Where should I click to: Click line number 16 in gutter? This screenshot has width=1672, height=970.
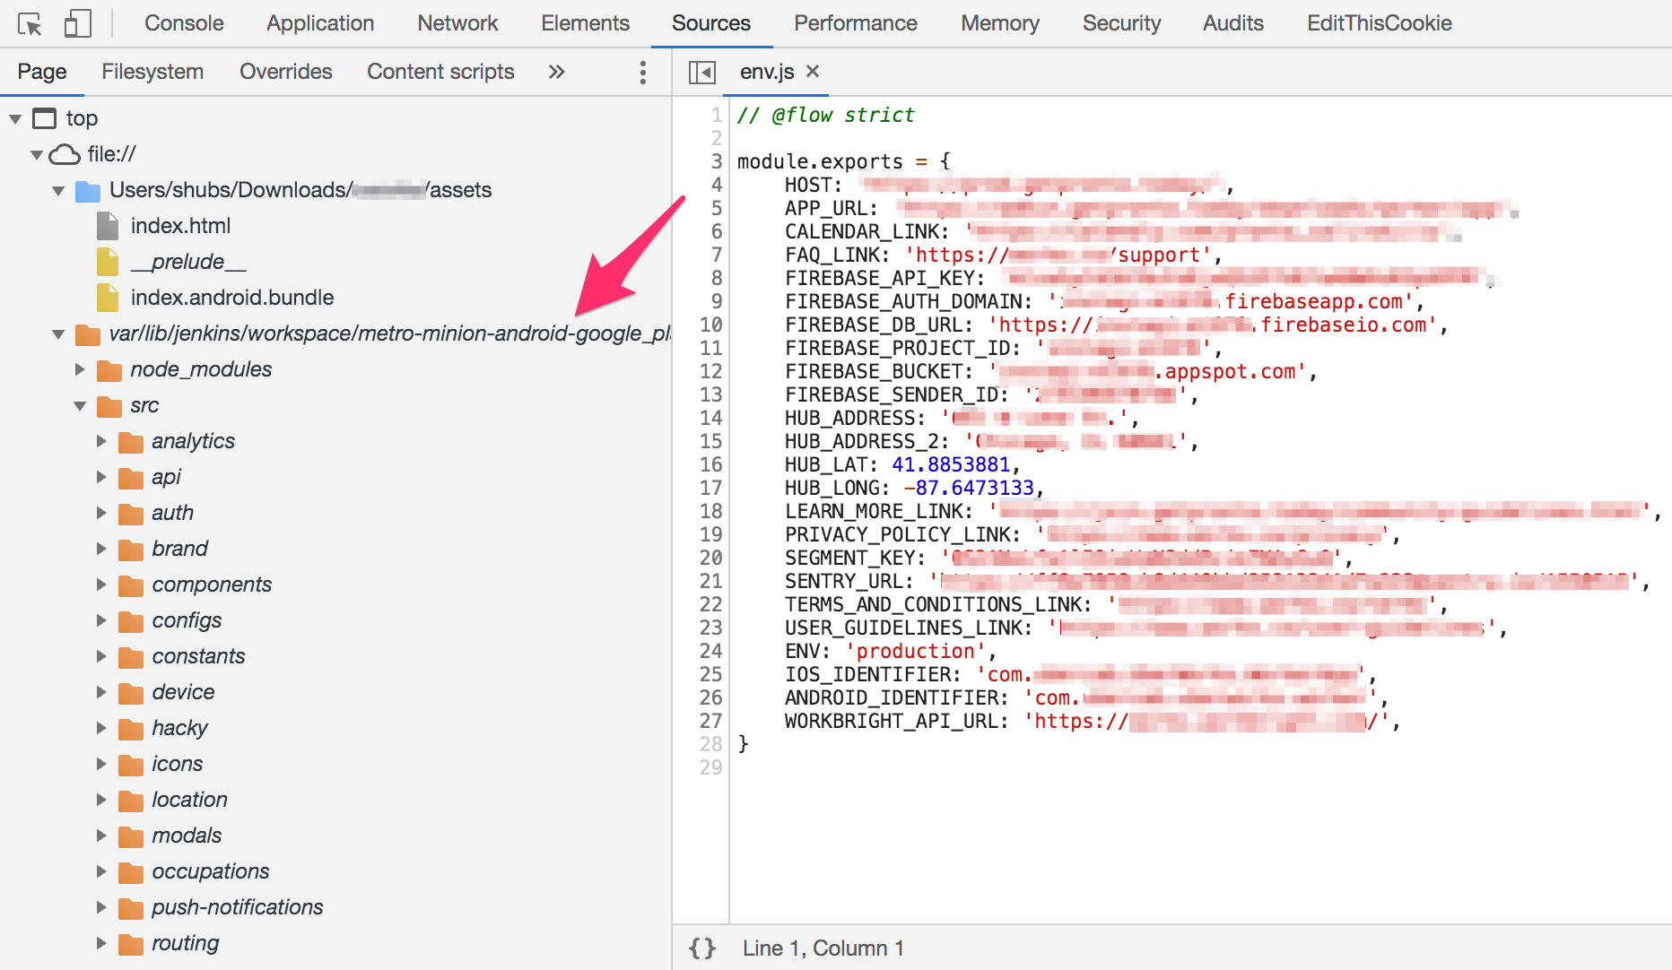point(710,464)
